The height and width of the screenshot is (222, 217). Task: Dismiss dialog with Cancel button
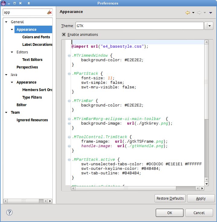(x=199, y=213)
